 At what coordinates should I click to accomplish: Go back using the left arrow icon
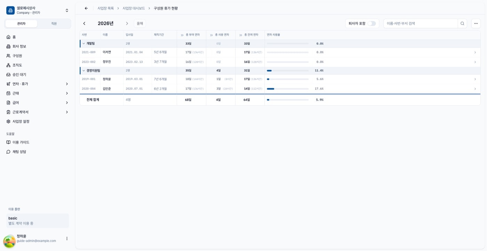(x=86, y=8)
